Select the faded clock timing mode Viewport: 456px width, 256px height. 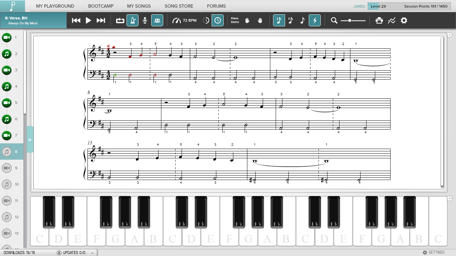tap(206, 20)
